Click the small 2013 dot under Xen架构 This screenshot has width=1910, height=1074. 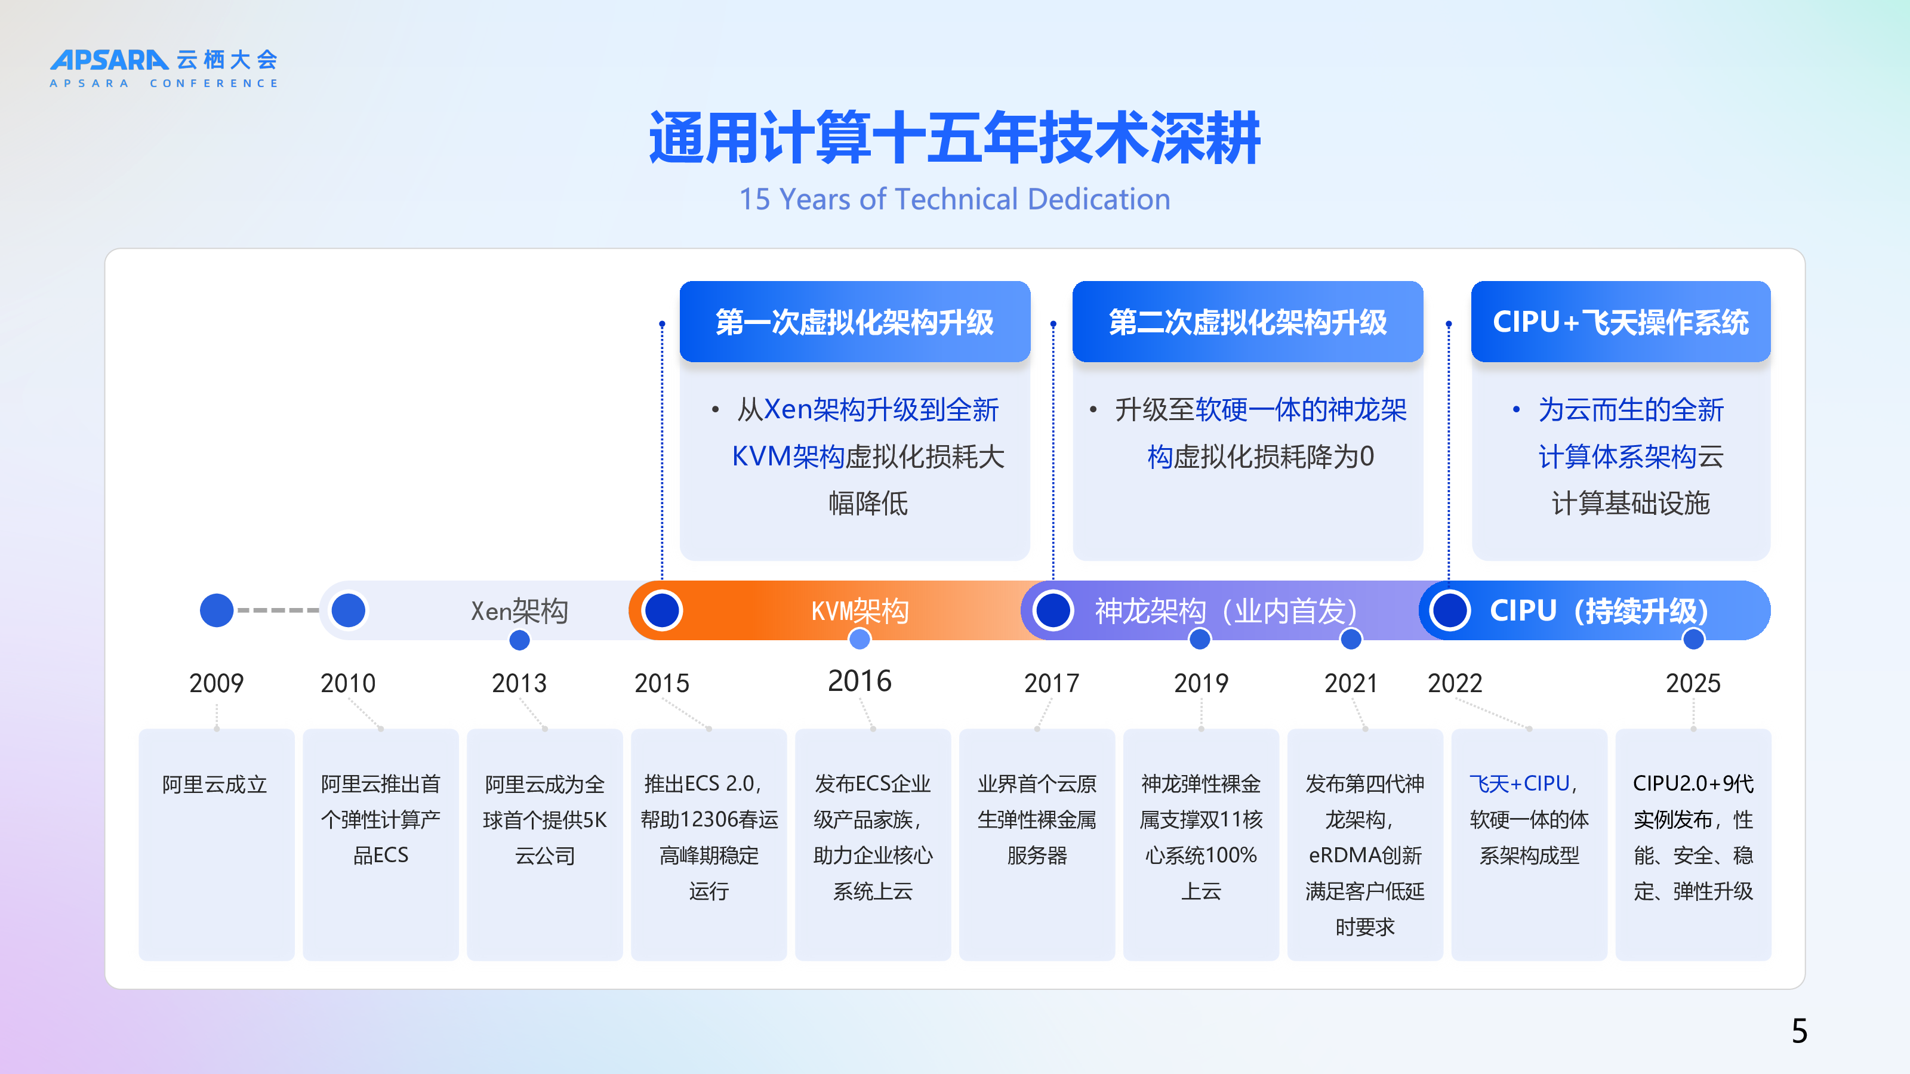[520, 640]
